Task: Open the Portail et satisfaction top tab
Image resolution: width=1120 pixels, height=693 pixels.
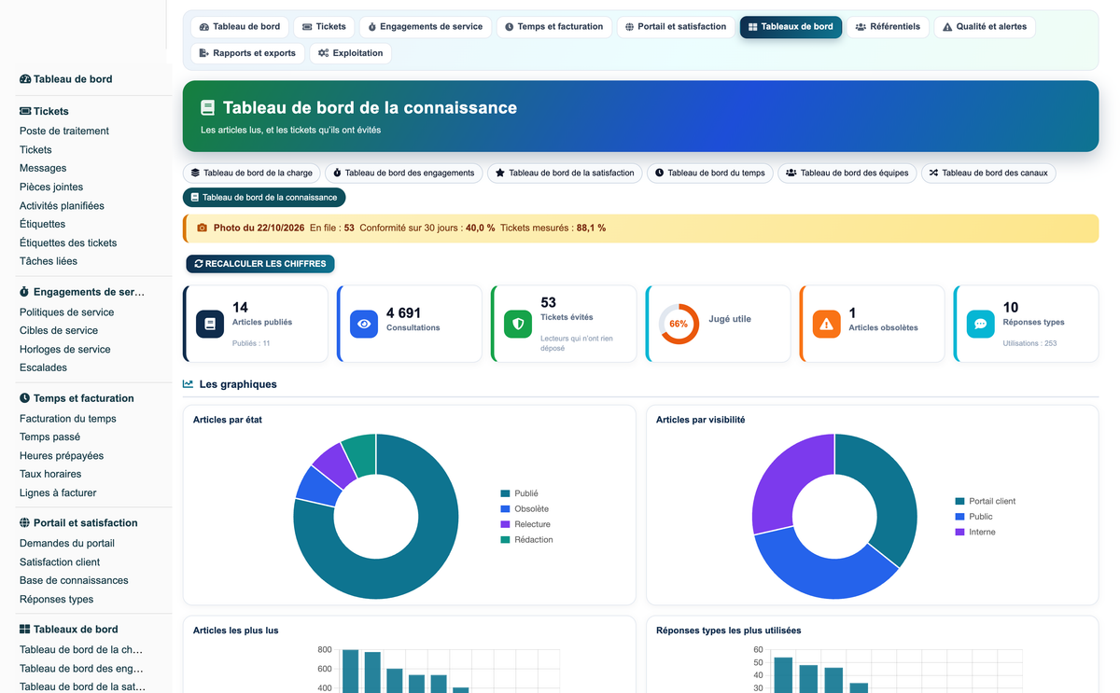Action: click(x=676, y=27)
